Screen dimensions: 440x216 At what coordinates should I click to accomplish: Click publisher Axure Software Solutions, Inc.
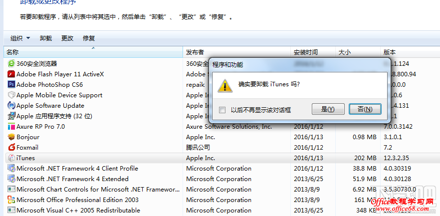tap(229, 127)
